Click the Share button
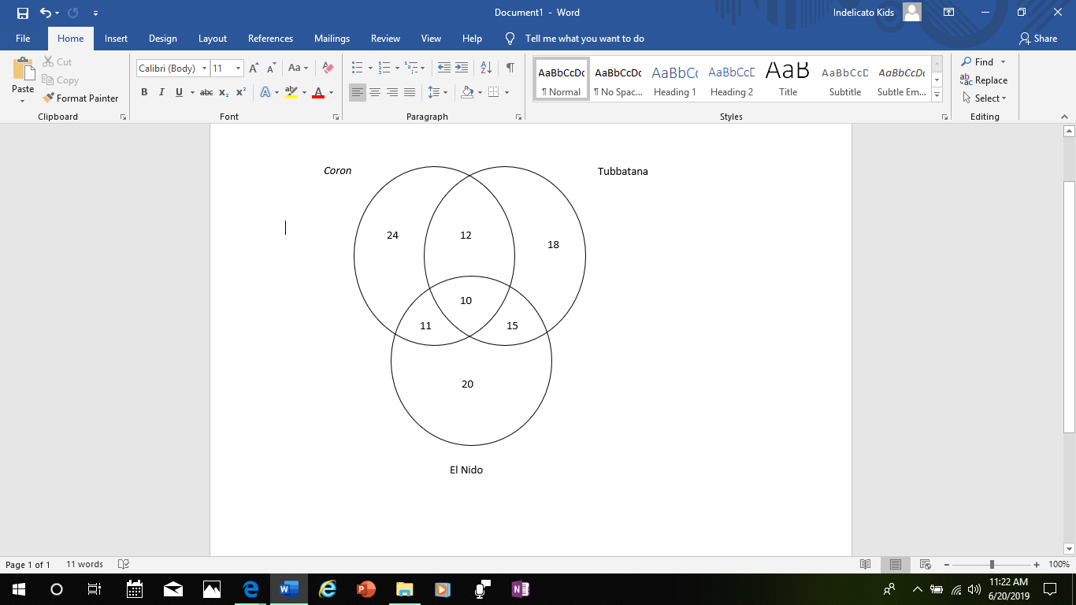Screen dimensions: 1076x605 click(1038, 39)
